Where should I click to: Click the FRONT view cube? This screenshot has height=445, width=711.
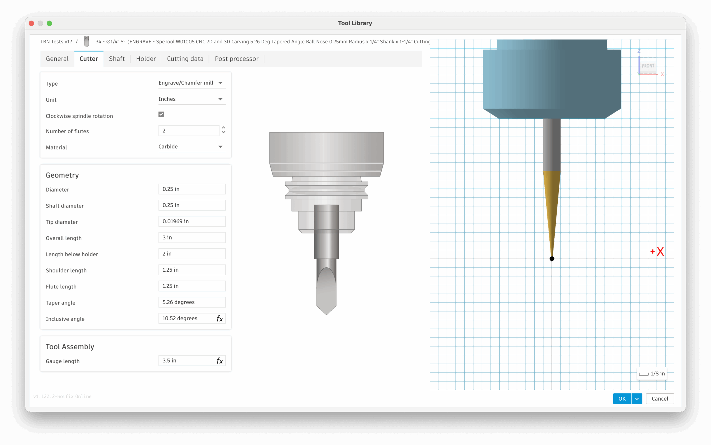[648, 66]
